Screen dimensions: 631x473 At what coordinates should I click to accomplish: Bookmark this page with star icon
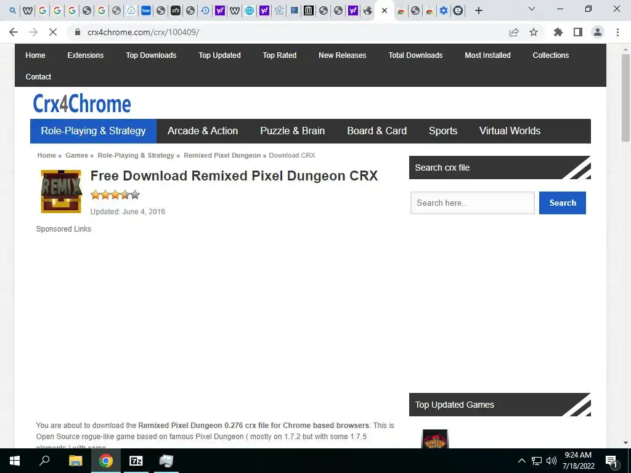(x=534, y=32)
